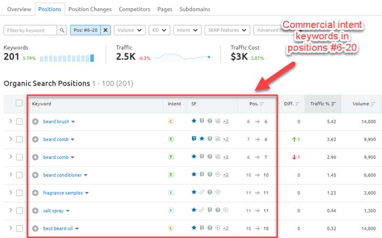Image resolution: width=382 pixels, height=238 pixels.
Task: Click the star SERP feature icon in fragrance samples row
Action: pos(194,192)
